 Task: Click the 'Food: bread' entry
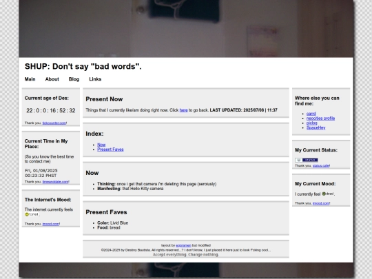click(x=109, y=228)
